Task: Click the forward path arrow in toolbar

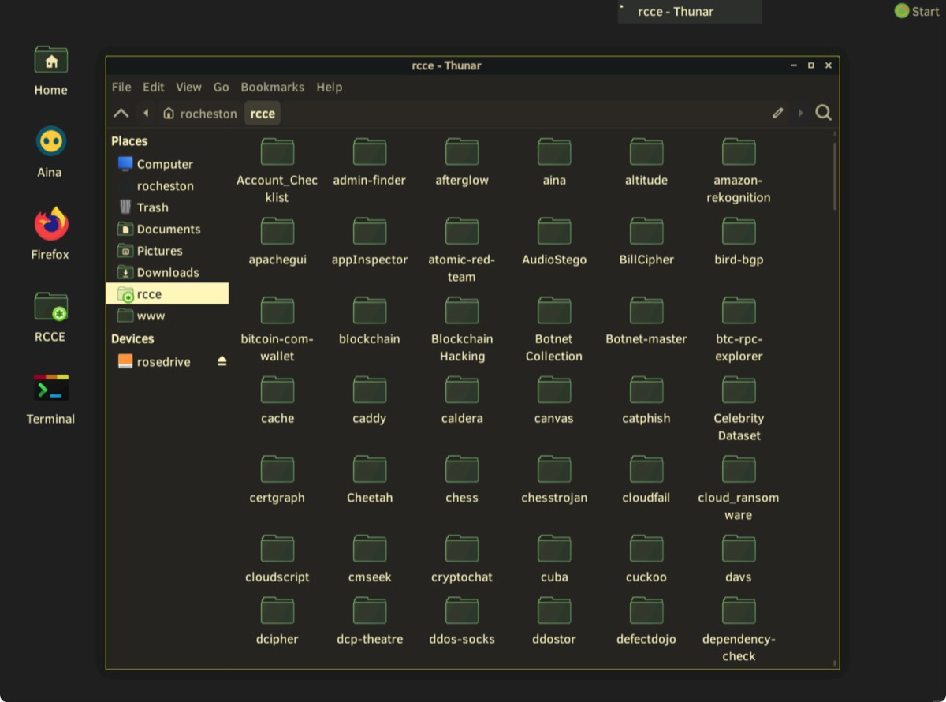Action: (800, 114)
